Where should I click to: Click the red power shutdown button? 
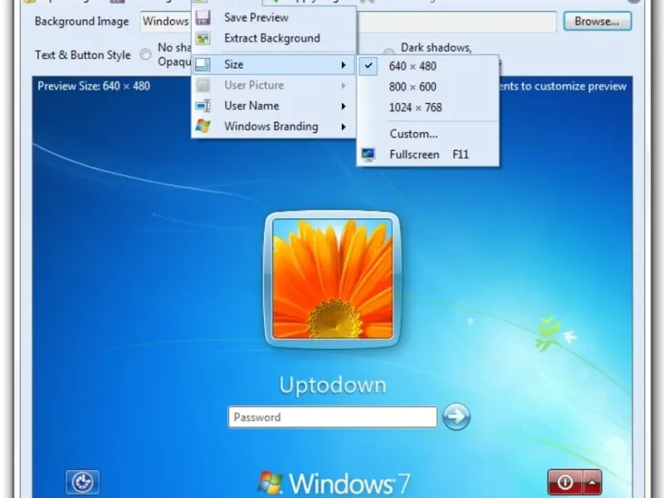[x=565, y=482]
